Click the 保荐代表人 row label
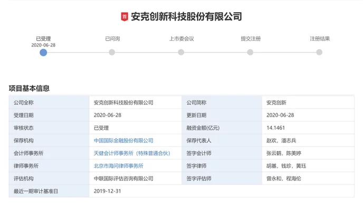Screen dimensions: 364x203 coord(199,141)
